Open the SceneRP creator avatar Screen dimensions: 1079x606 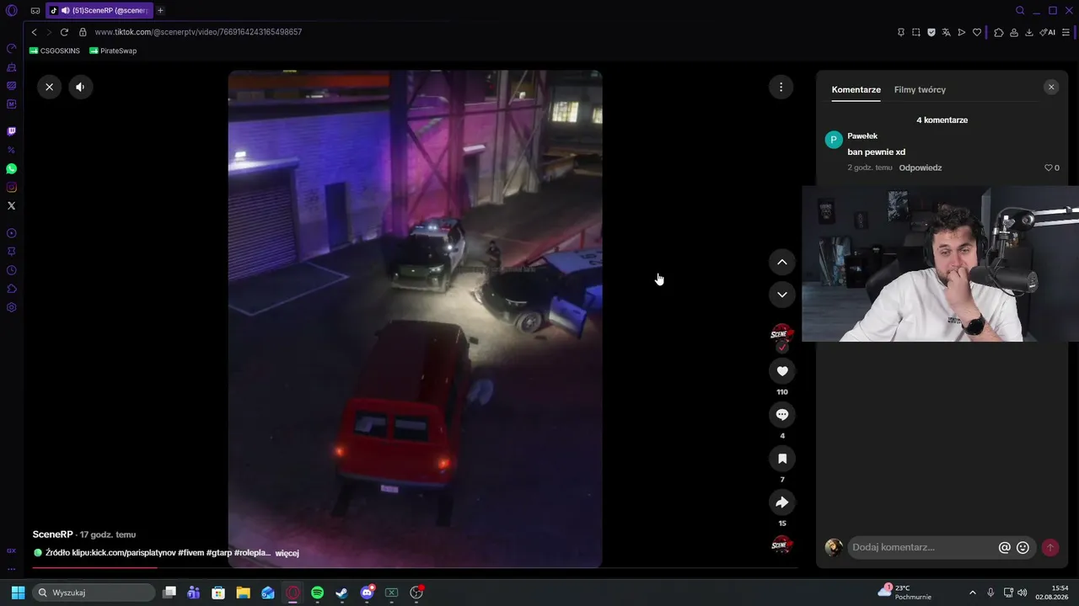coord(782,335)
